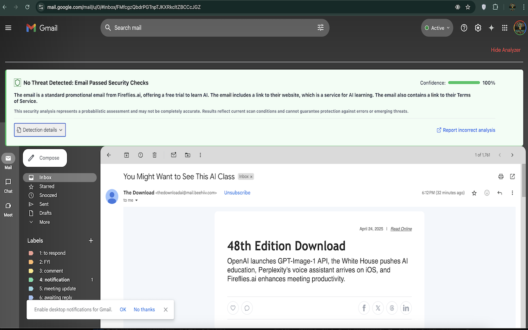Mark the email as unread
Image resolution: width=528 pixels, height=330 pixels.
click(x=174, y=155)
